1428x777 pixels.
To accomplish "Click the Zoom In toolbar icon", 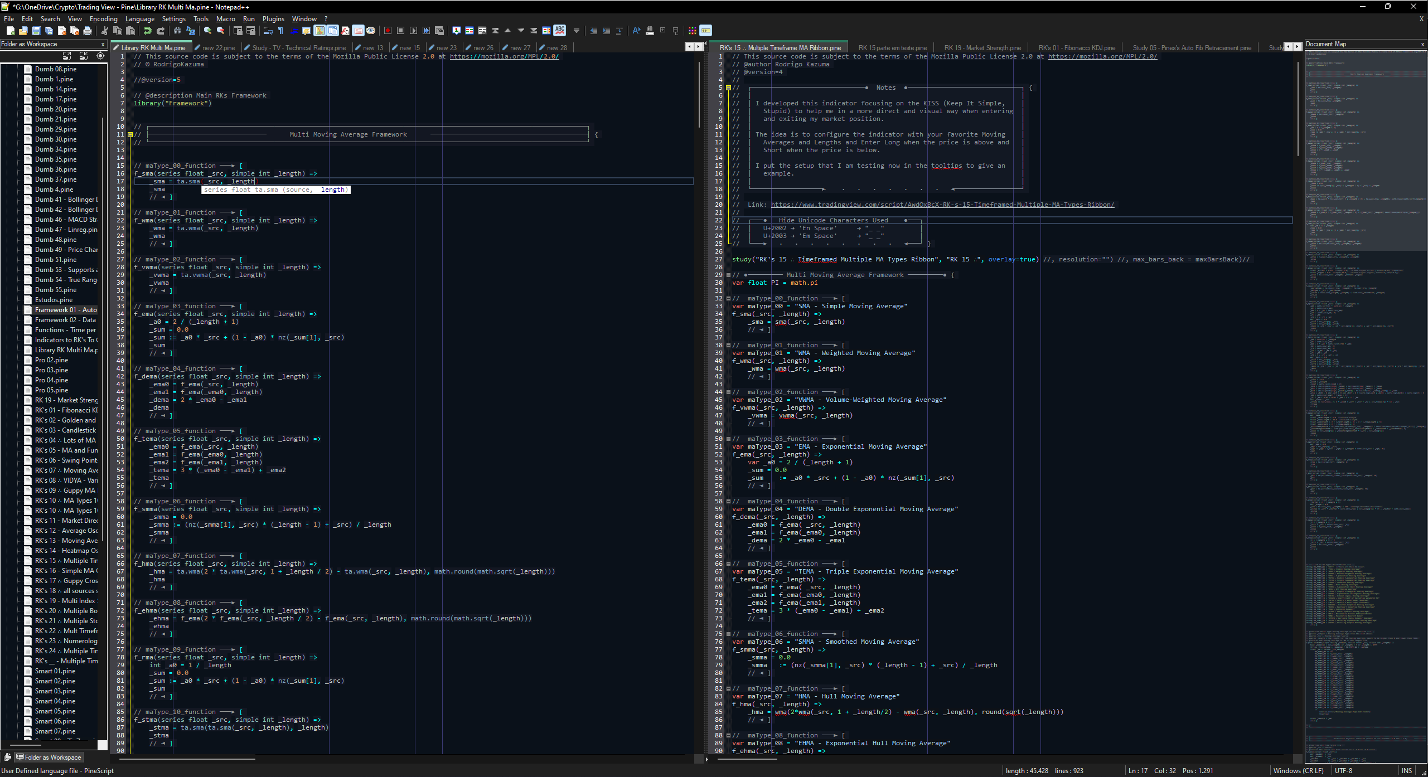I will point(207,31).
